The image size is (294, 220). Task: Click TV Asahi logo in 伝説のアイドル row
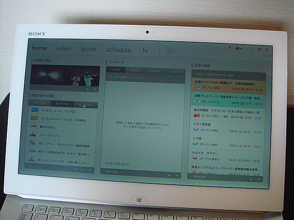[198, 87]
